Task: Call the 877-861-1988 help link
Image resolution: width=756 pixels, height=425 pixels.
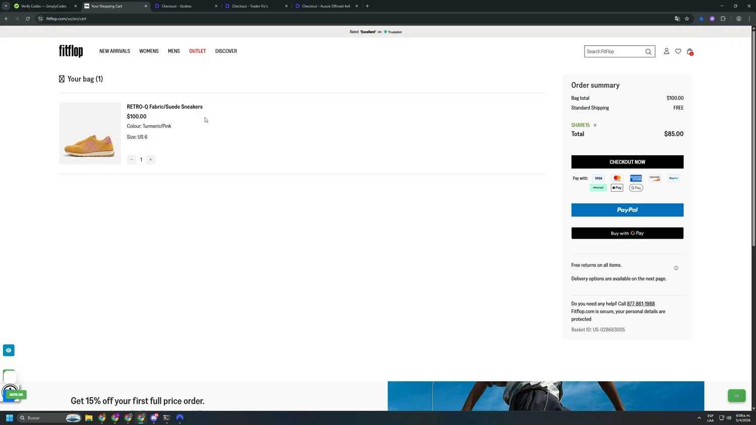Action: coord(641,304)
